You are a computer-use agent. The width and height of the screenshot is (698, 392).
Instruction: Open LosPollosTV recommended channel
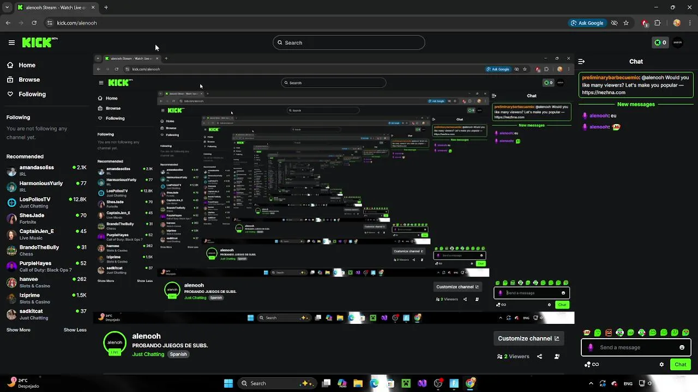[46, 202]
